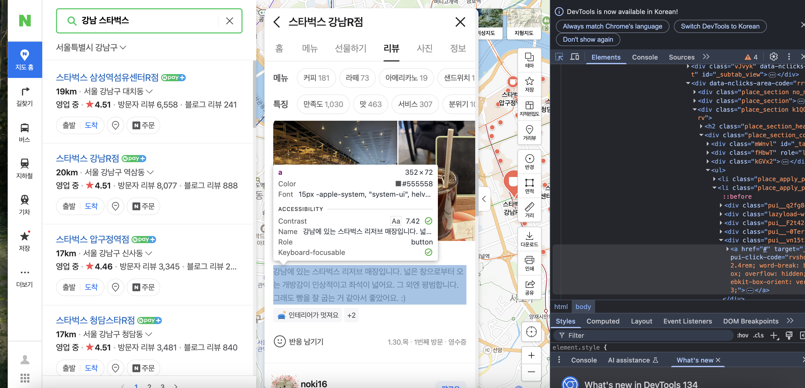Expand the 서울특별시 강남구 region dropdown
The width and height of the screenshot is (805, 388).
click(x=91, y=47)
